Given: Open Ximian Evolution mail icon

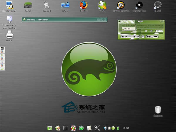Looking at the screenshot, I should point(121,5).
